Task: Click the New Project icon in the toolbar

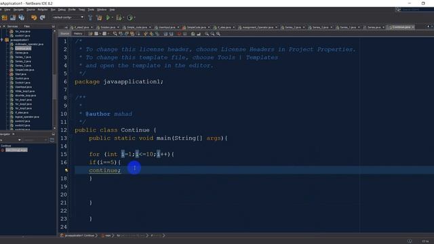Action: click(x=5, y=18)
